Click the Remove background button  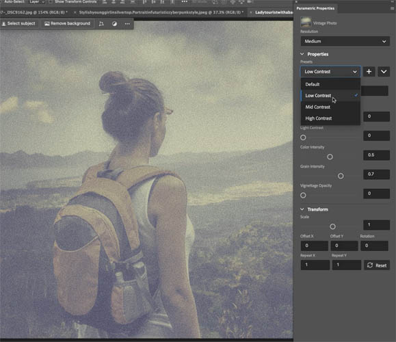coord(68,23)
